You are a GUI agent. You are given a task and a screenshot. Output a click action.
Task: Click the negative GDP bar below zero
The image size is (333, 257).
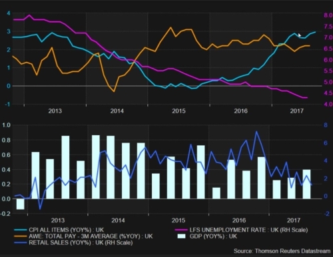[x=20, y=204]
